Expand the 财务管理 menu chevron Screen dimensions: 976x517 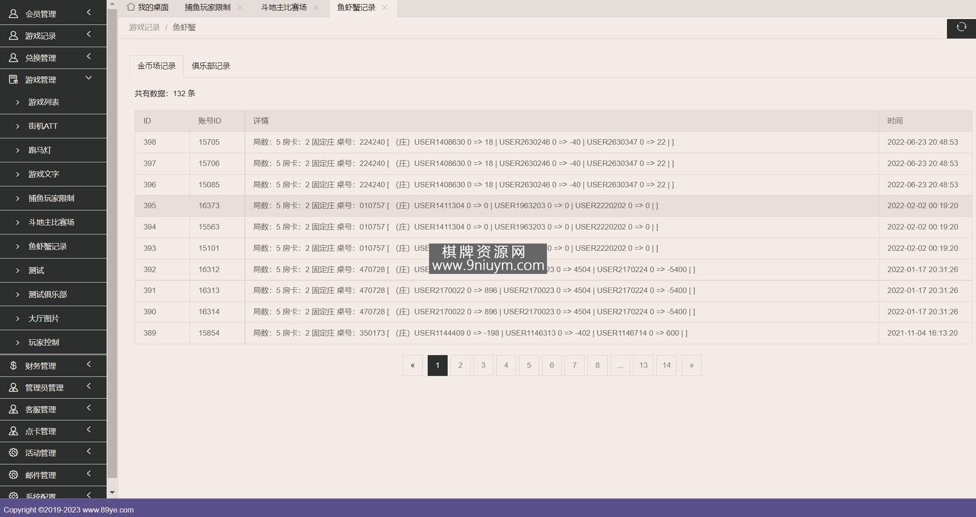click(89, 364)
